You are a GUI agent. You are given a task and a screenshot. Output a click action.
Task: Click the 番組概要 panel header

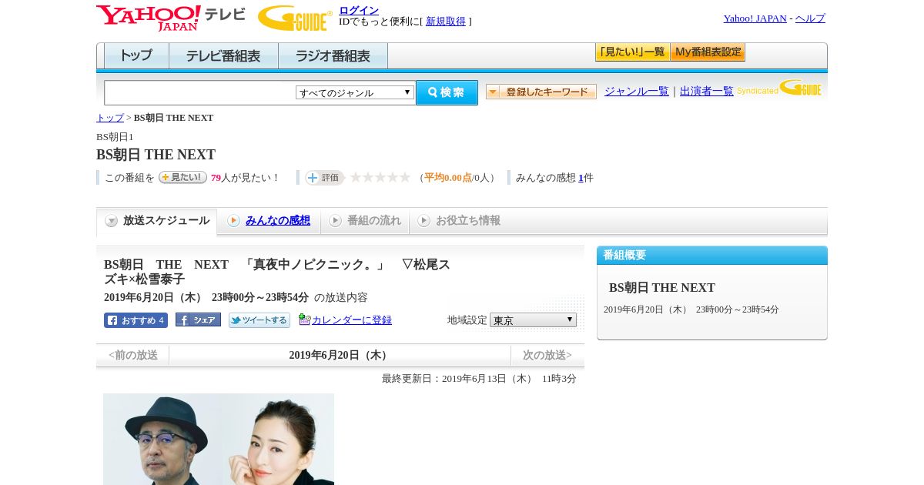pos(712,256)
